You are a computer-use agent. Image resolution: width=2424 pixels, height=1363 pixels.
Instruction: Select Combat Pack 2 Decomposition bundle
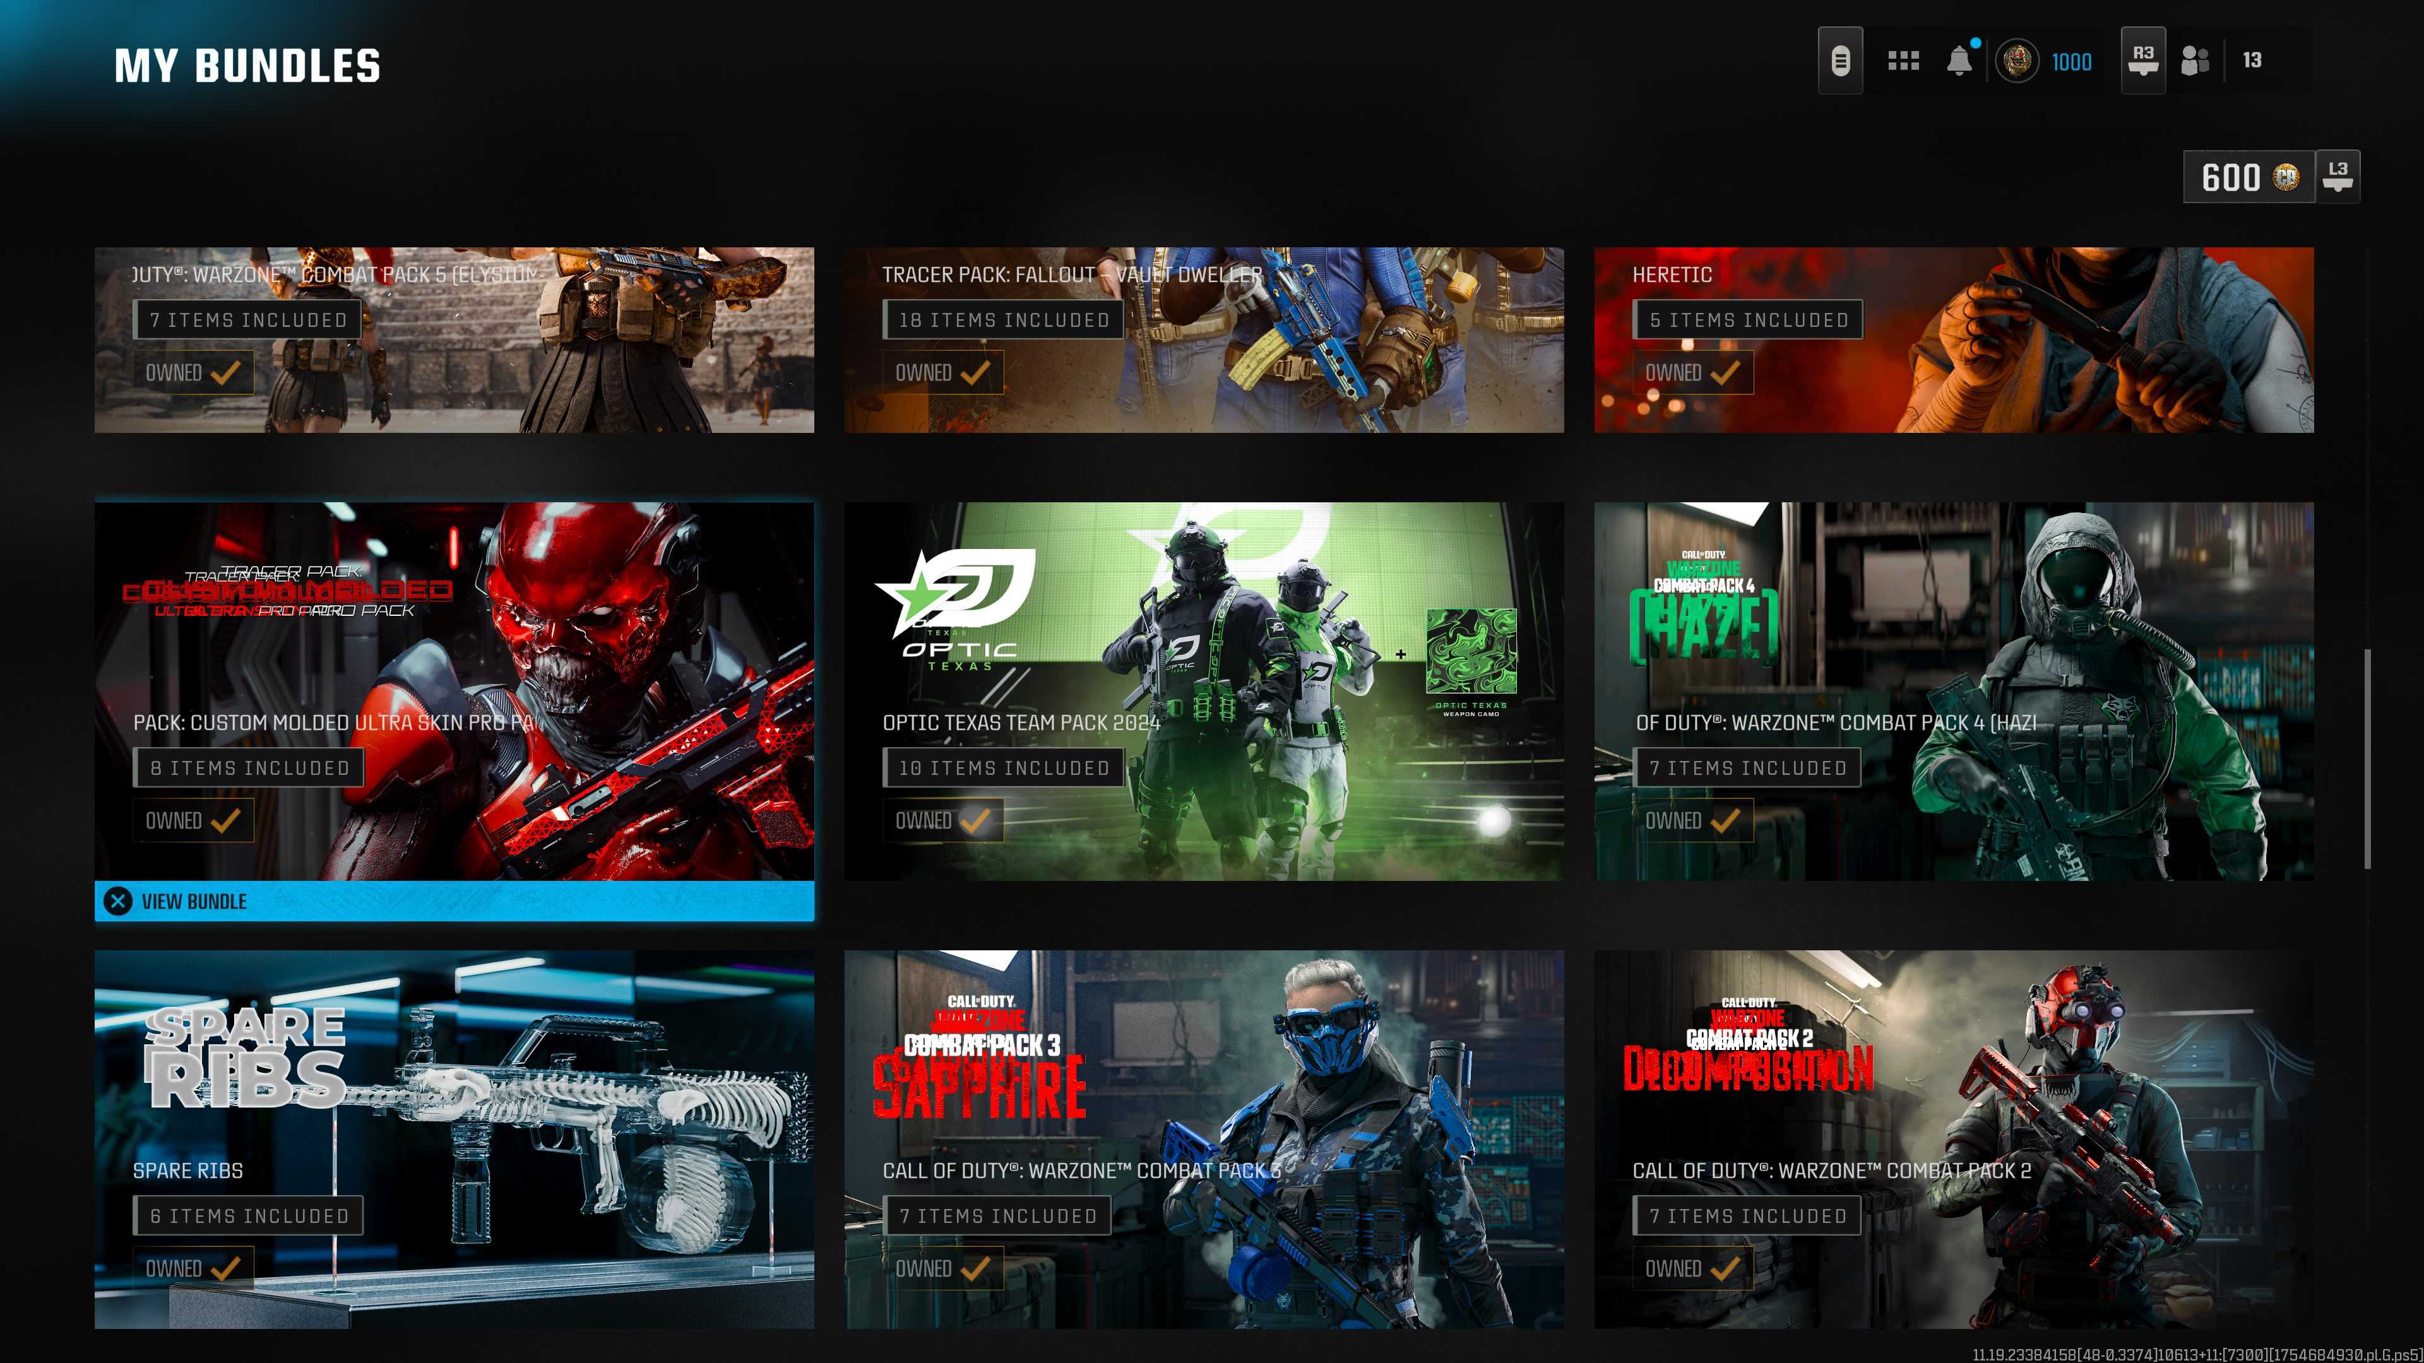(x=1952, y=1139)
